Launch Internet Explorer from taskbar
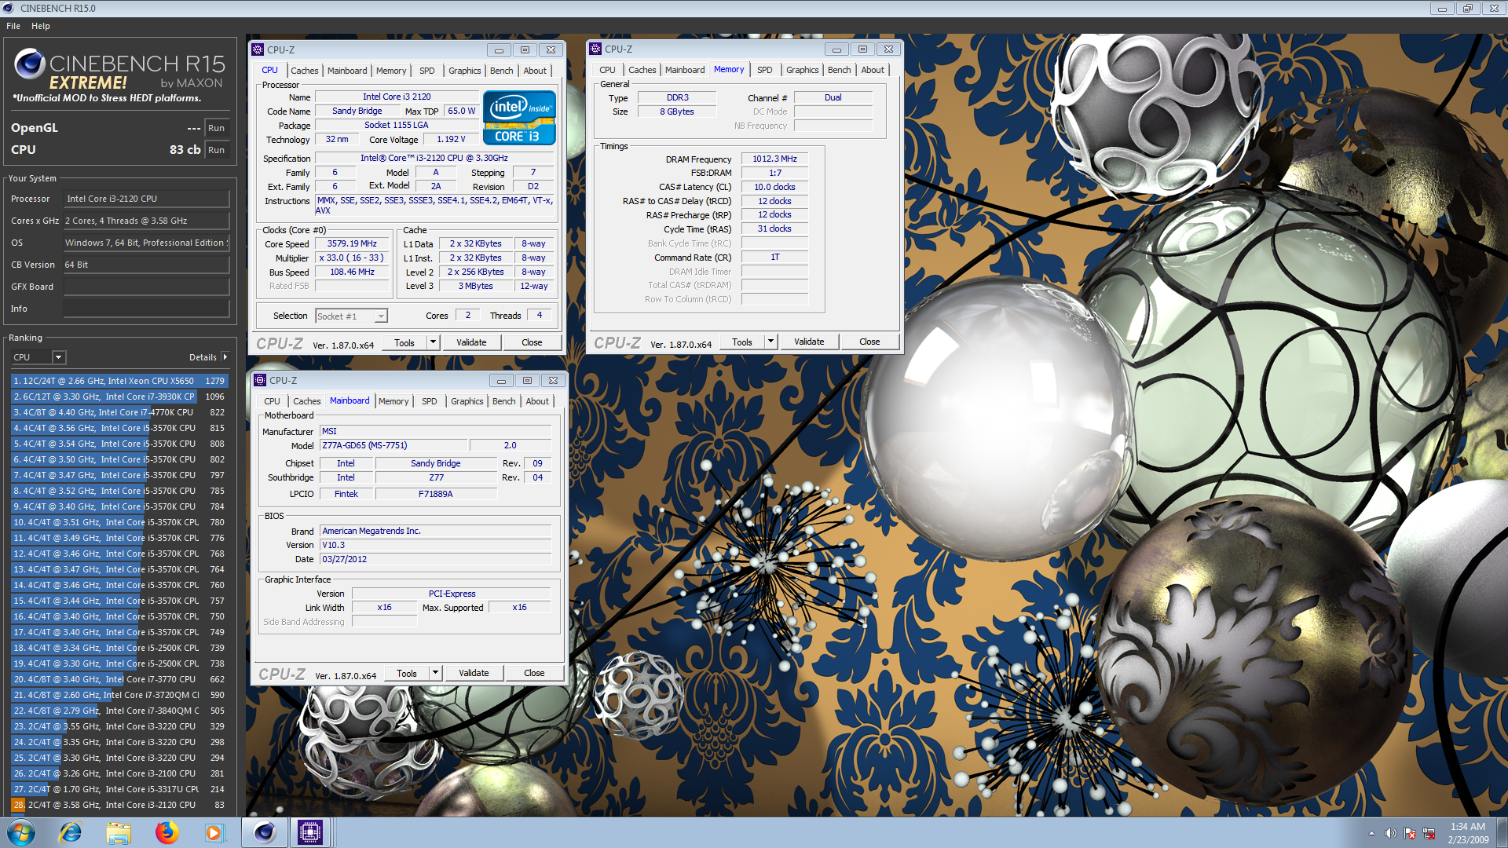This screenshot has height=848, width=1508. (x=71, y=832)
